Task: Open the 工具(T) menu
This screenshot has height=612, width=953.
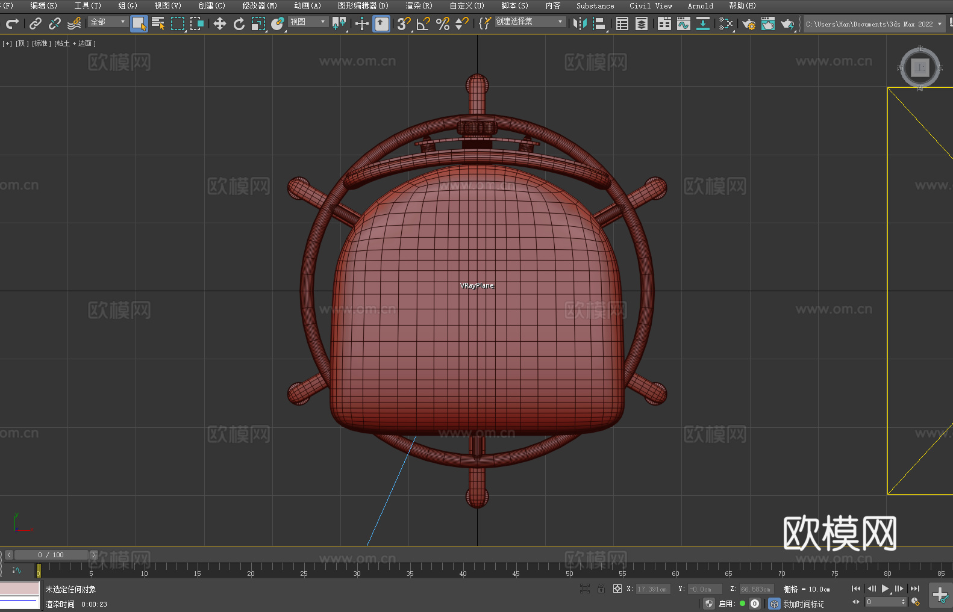Action: pos(87,5)
